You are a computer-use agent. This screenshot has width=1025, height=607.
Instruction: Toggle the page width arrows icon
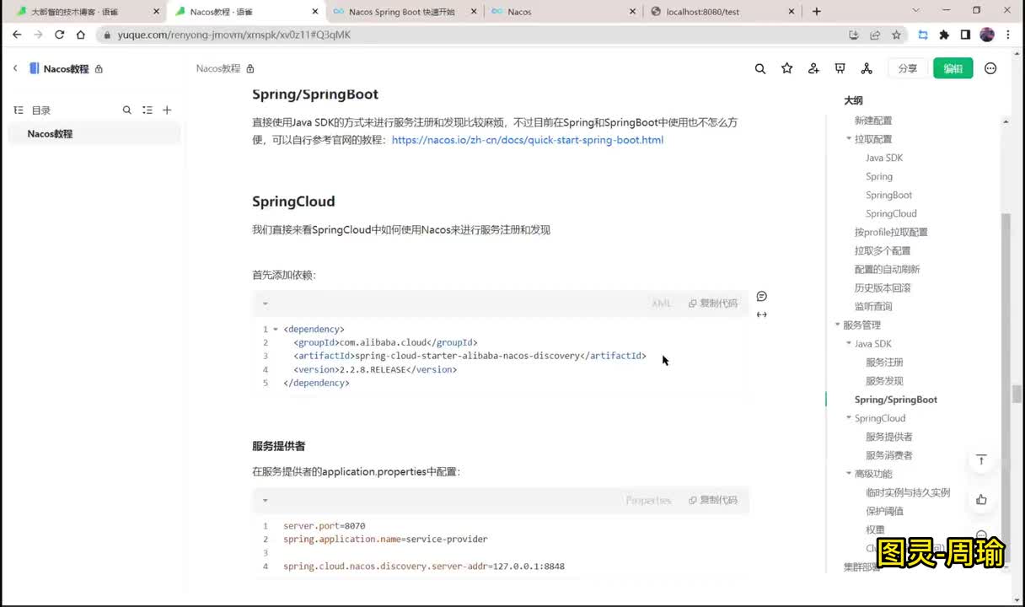(x=761, y=314)
